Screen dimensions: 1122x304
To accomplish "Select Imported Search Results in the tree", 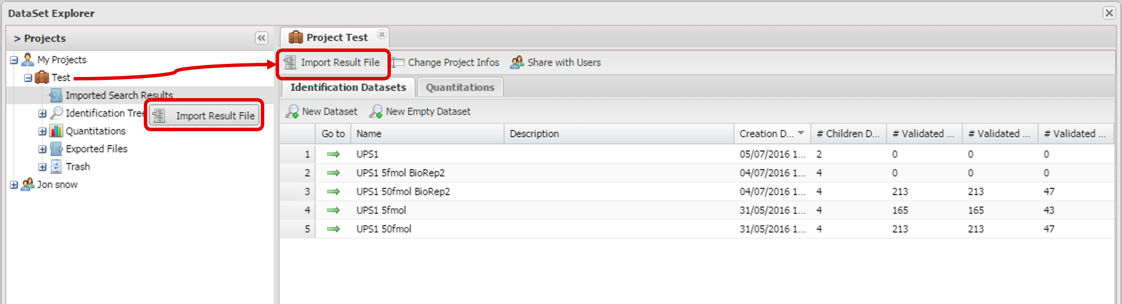I will tap(119, 95).
